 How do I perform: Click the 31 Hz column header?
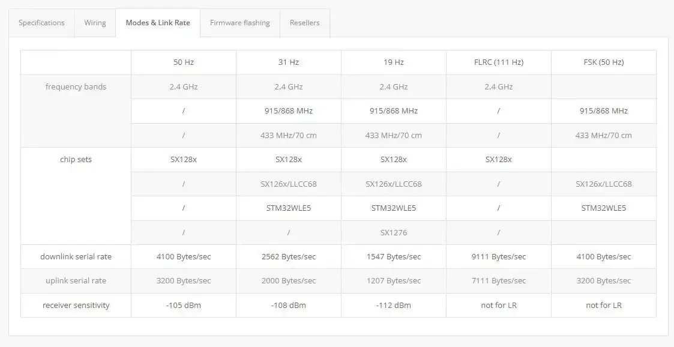click(289, 62)
